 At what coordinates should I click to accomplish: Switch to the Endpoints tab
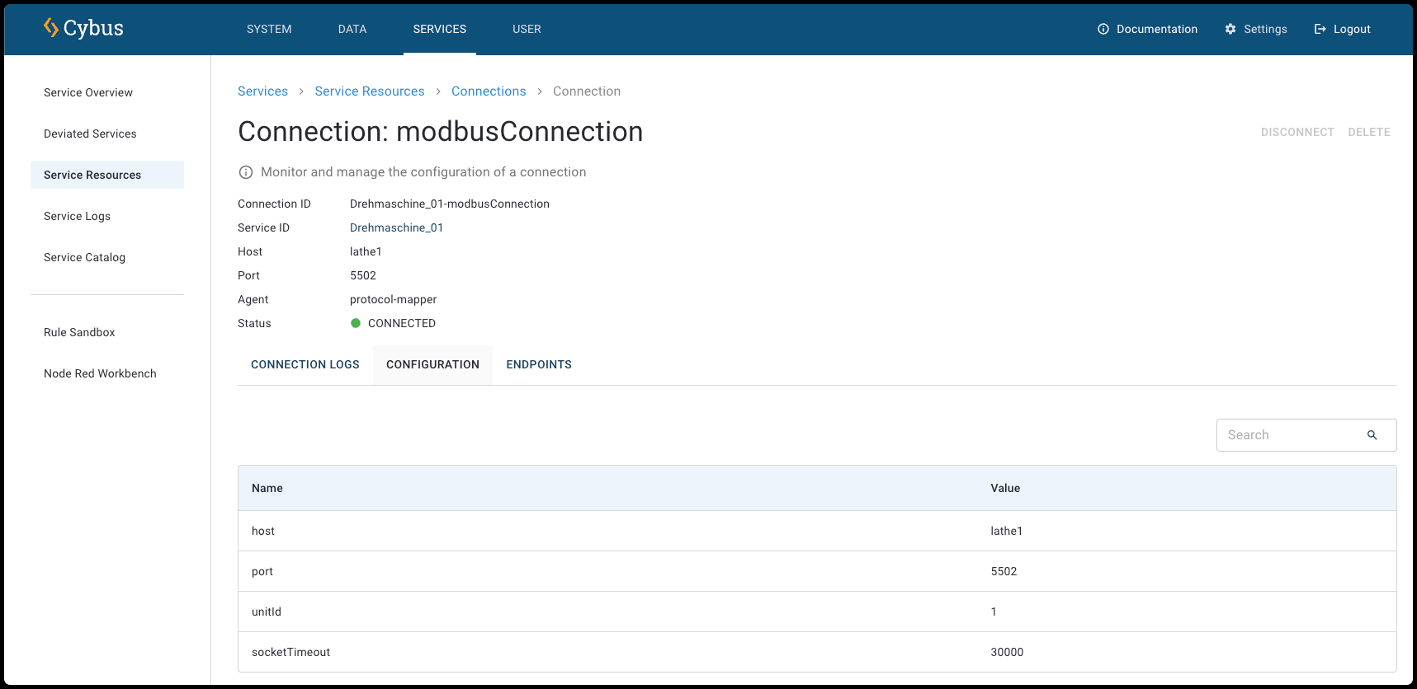click(539, 364)
